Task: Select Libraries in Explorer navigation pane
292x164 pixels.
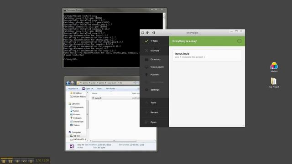Action: point(74,104)
